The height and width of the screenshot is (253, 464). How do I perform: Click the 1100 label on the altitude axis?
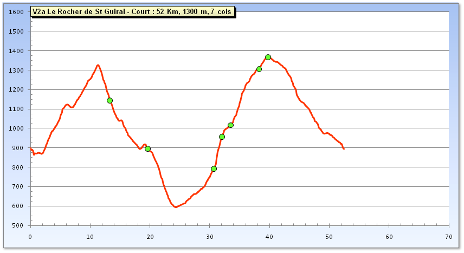[x=16, y=109]
